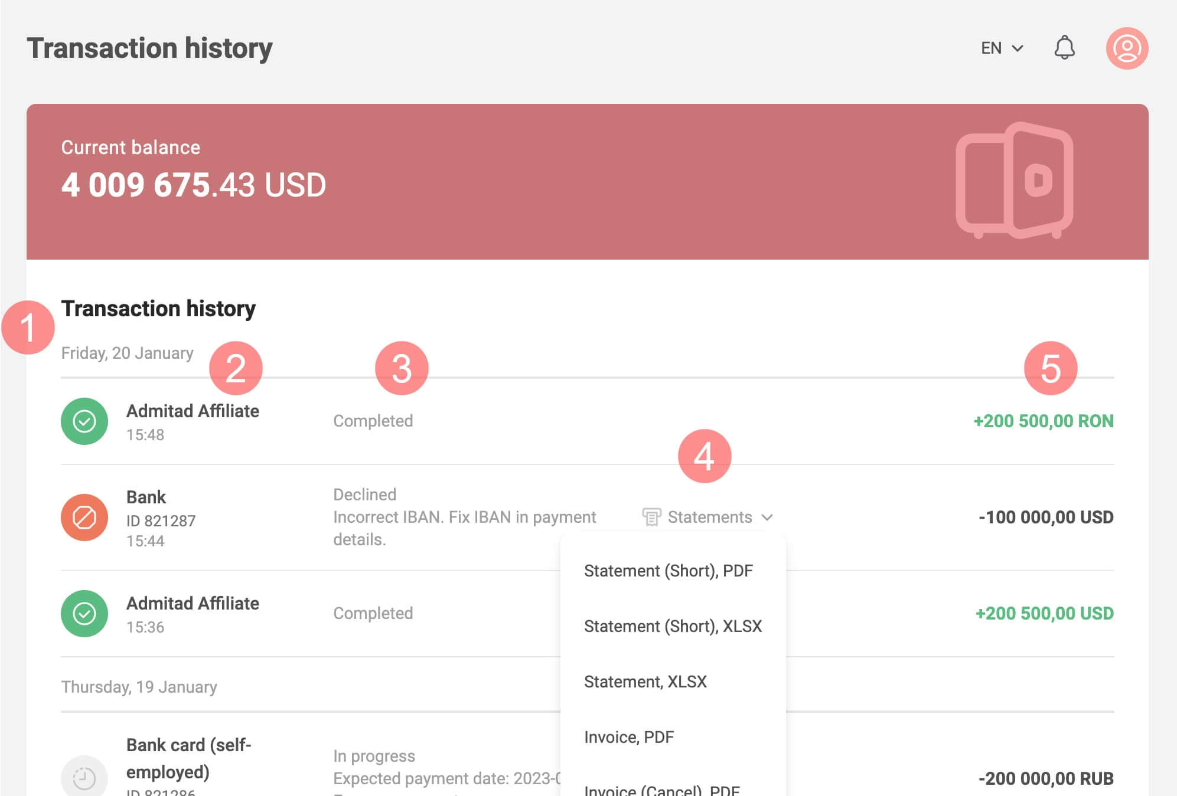The width and height of the screenshot is (1177, 796).
Task: Click the grey clock in-progress status icon
Action: click(x=84, y=778)
